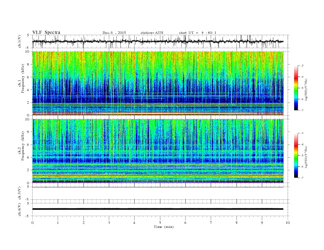
Task: Click time axis tick label "6"
Action: click(x=185, y=223)
